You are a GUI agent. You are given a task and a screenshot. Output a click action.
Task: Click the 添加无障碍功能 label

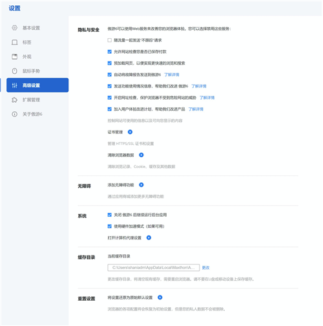pos(121,185)
